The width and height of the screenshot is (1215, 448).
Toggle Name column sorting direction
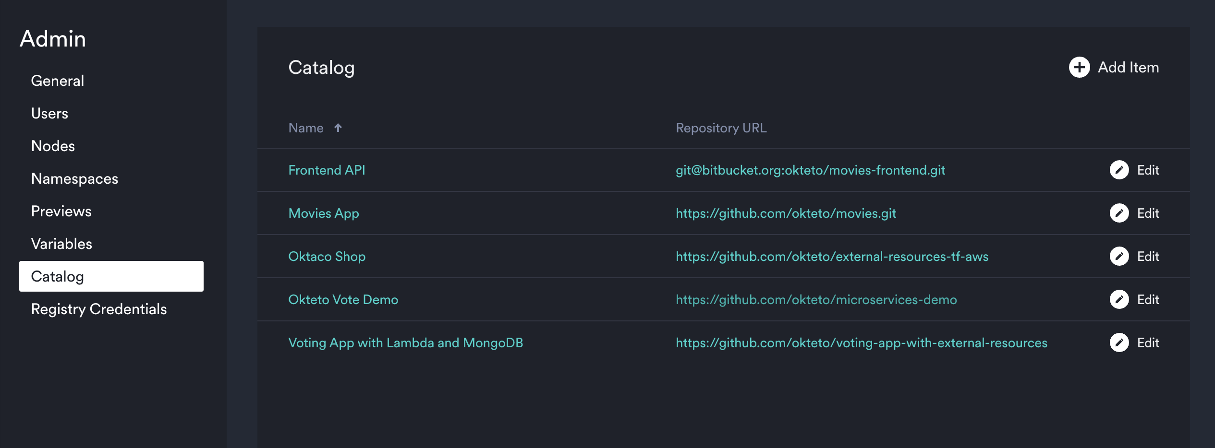pos(339,128)
